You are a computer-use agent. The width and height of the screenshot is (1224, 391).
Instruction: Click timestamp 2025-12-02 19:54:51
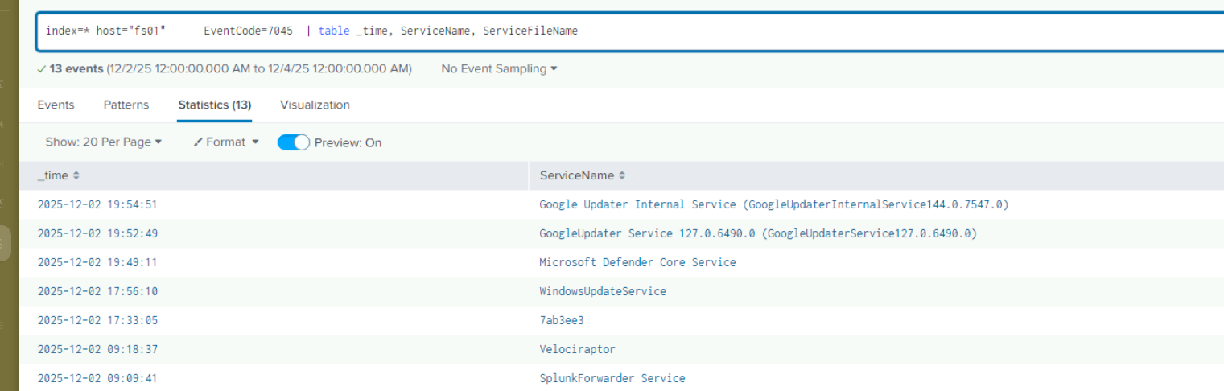pyautogui.click(x=97, y=204)
